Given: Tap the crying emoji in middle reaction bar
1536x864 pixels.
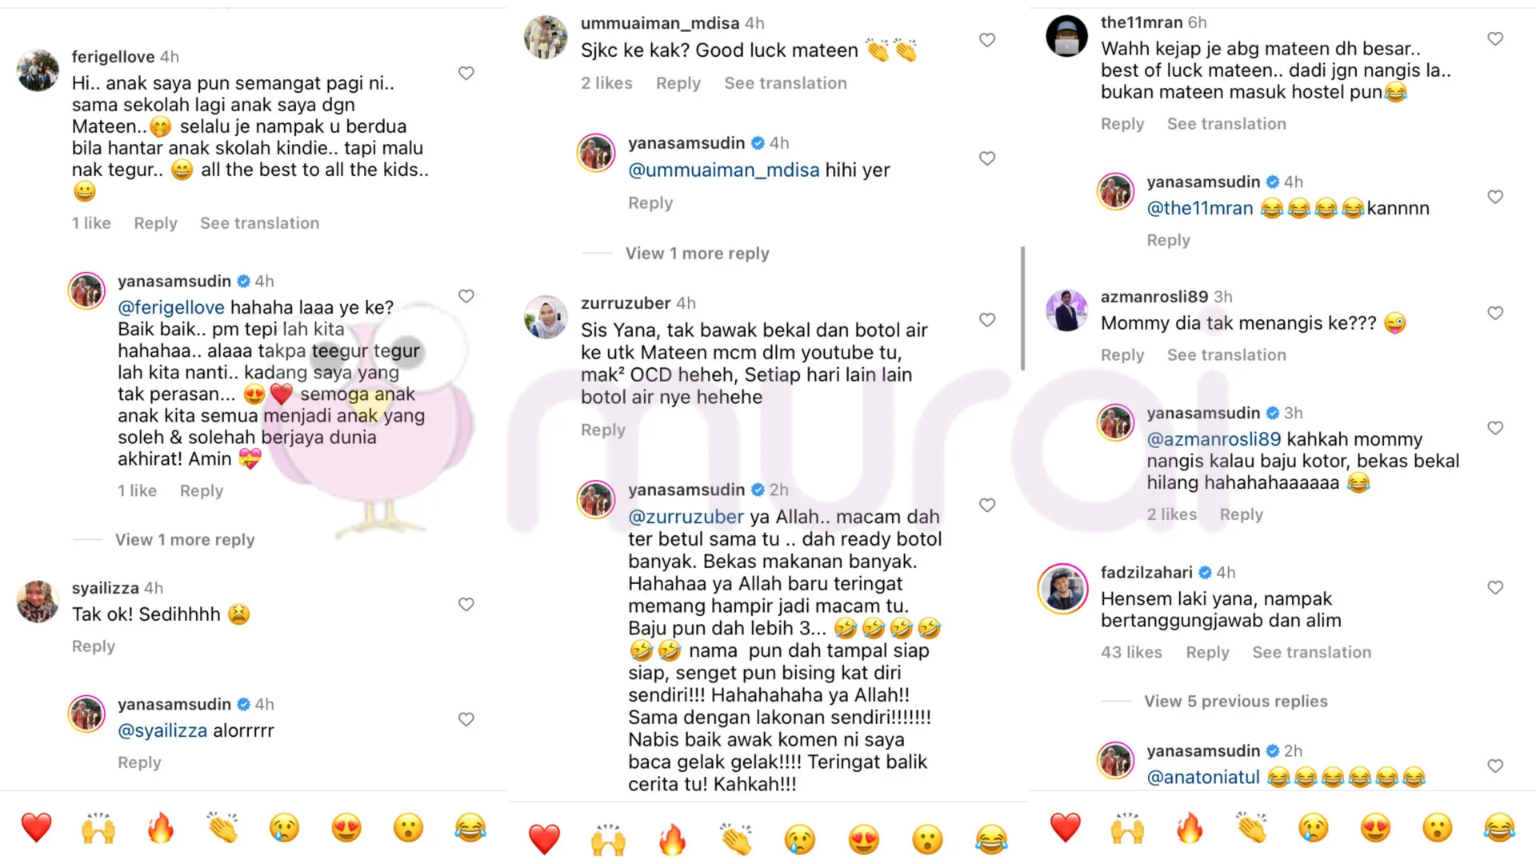Looking at the screenshot, I should pos(799,839).
